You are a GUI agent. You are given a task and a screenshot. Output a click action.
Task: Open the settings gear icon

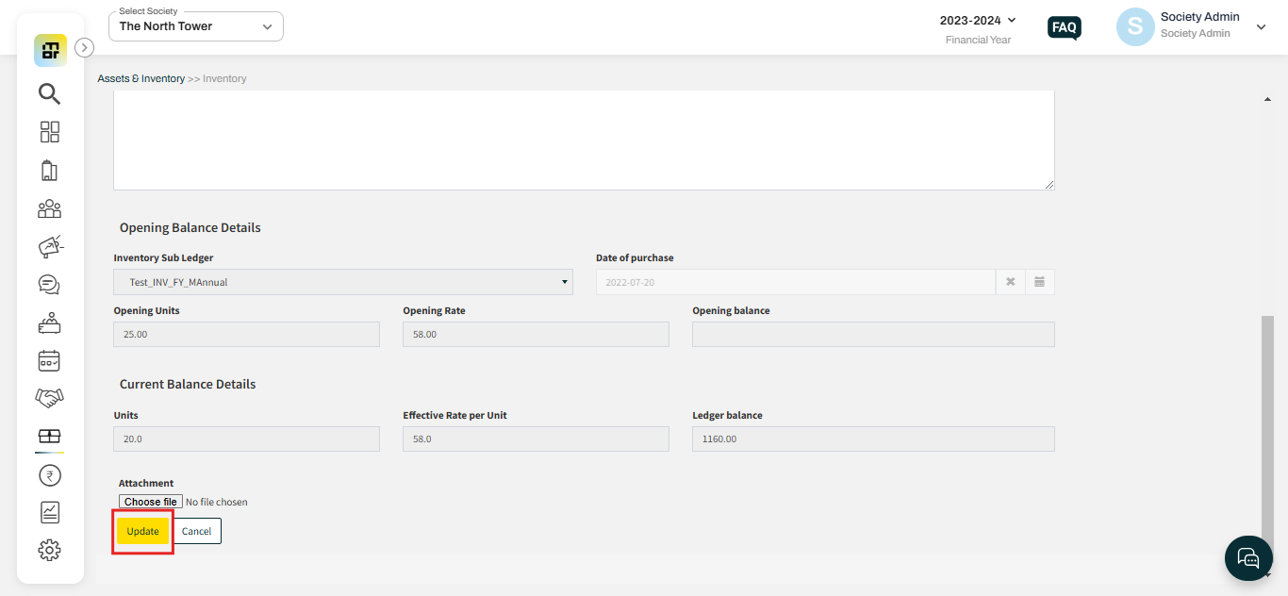point(49,550)
